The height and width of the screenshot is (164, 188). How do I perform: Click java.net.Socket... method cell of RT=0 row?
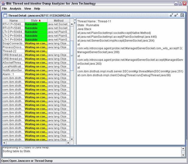[58, 28]
